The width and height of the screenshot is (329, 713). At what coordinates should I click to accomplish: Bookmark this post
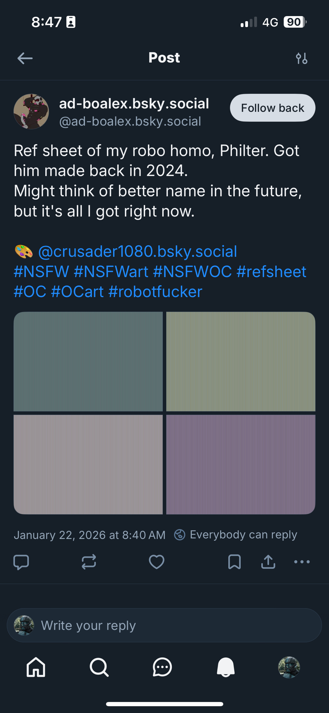tap(234, 562)
